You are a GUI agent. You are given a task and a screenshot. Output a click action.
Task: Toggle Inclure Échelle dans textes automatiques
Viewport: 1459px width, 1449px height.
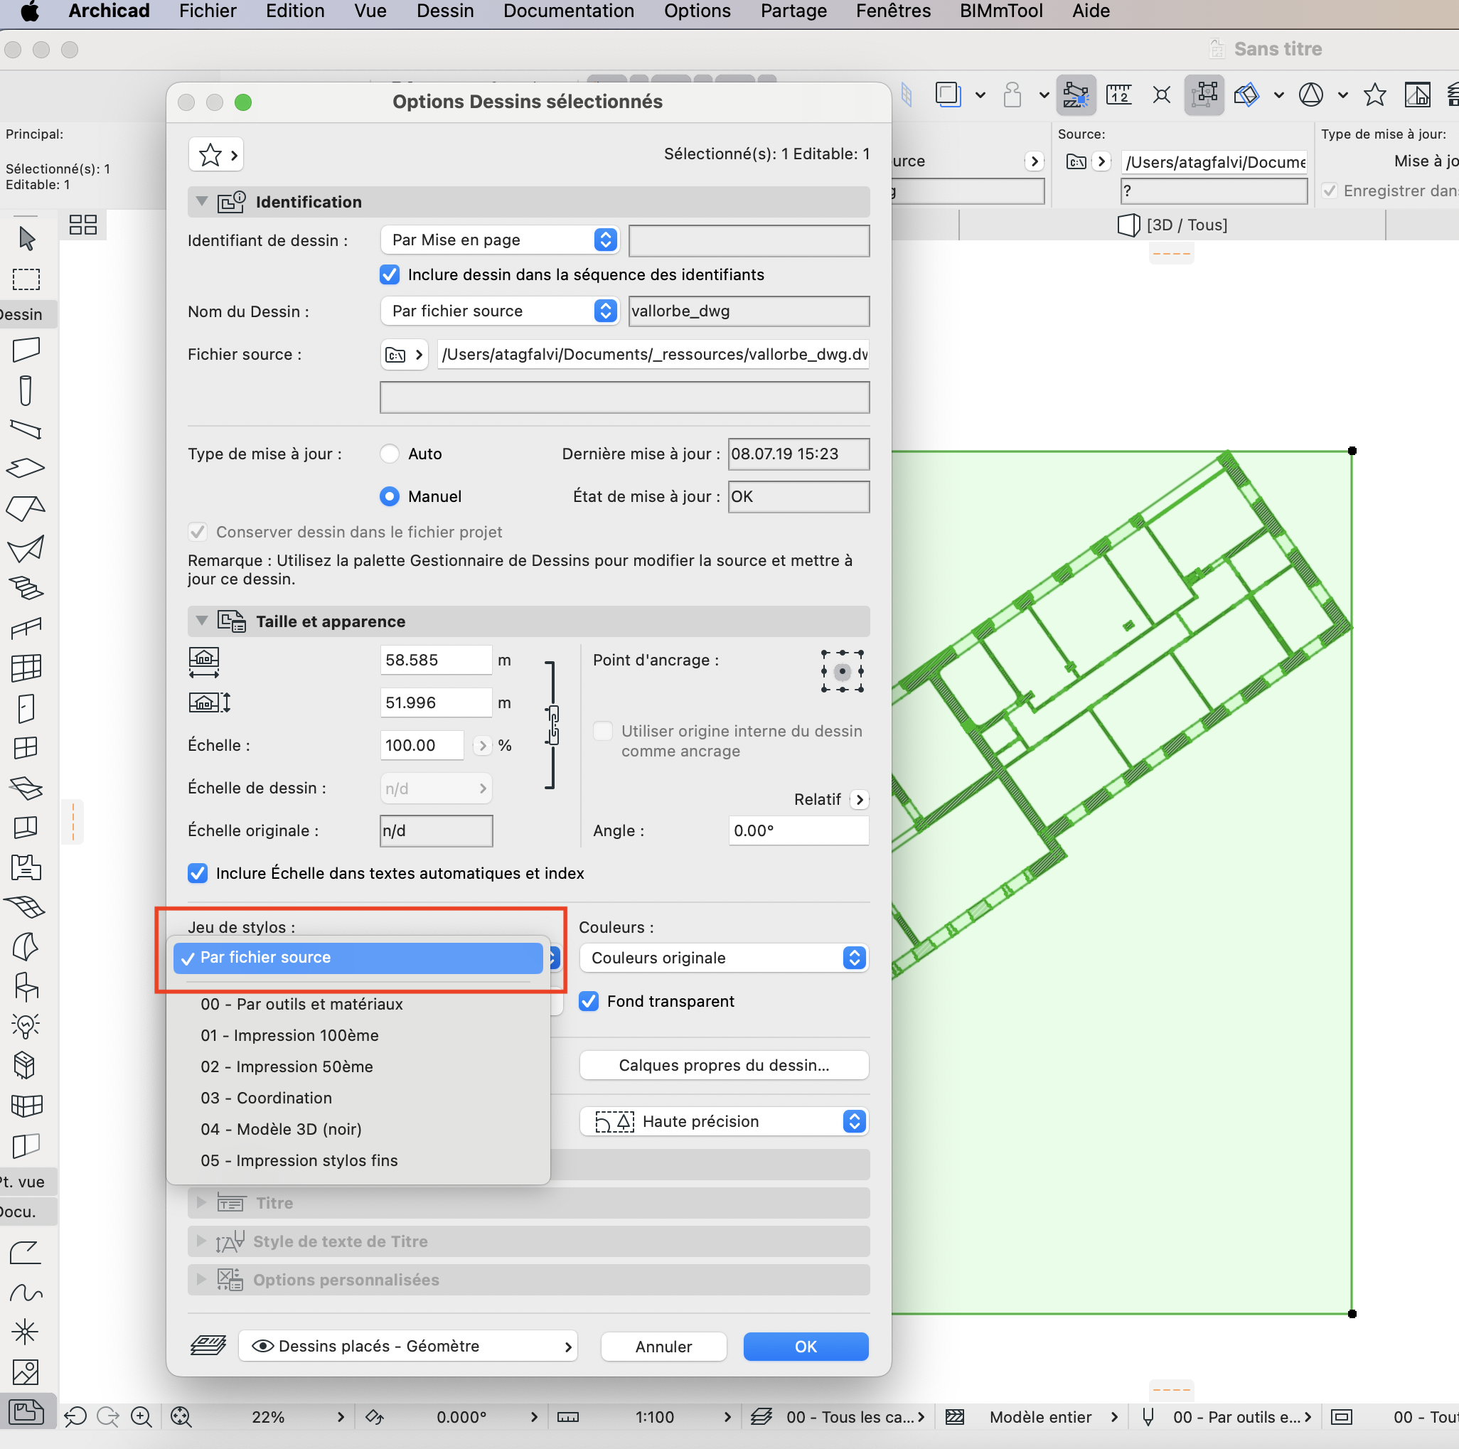click(x=197, y=873)
